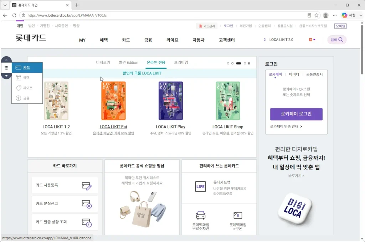Click the 바로가기 link under app banner
This screenshot has height=242, width=365.
tap(296, 176)
